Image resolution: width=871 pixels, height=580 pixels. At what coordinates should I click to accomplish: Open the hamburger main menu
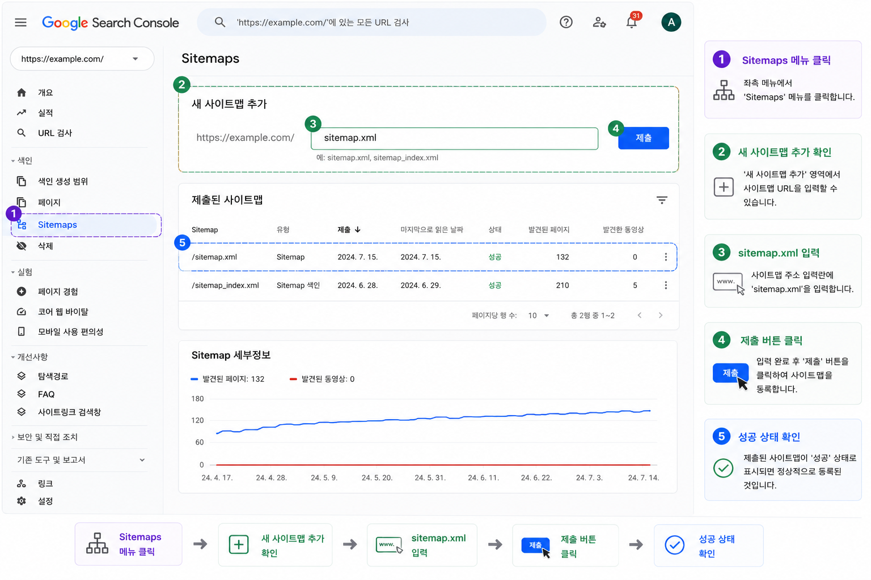click(x=21, y=23)
